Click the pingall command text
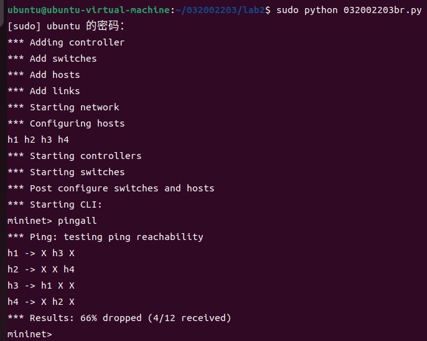Screen dimensions: 427x341 tap(77, 221)
